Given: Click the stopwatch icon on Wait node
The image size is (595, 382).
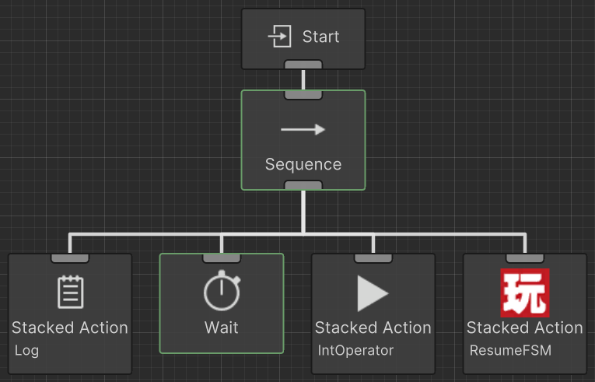Looking at the screenshot, I should pos(222,293).
